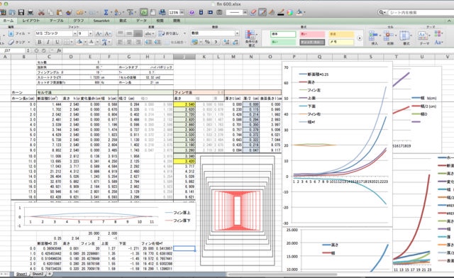
Task: Open the purple Help icon
Action: 192,13
